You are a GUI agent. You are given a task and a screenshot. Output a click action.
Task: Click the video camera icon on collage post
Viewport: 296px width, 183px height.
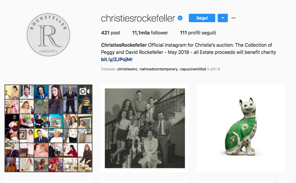point(84,92)
